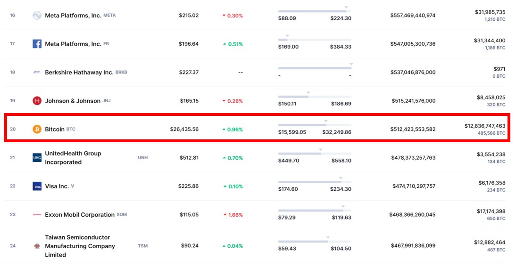
Task: Click the TSM ticker symbol
Action: pos(142,246)
